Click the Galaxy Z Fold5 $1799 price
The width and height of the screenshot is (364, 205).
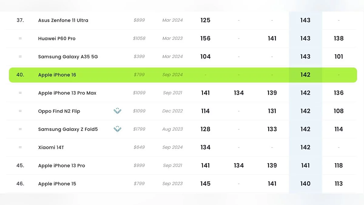click(139, 129)
